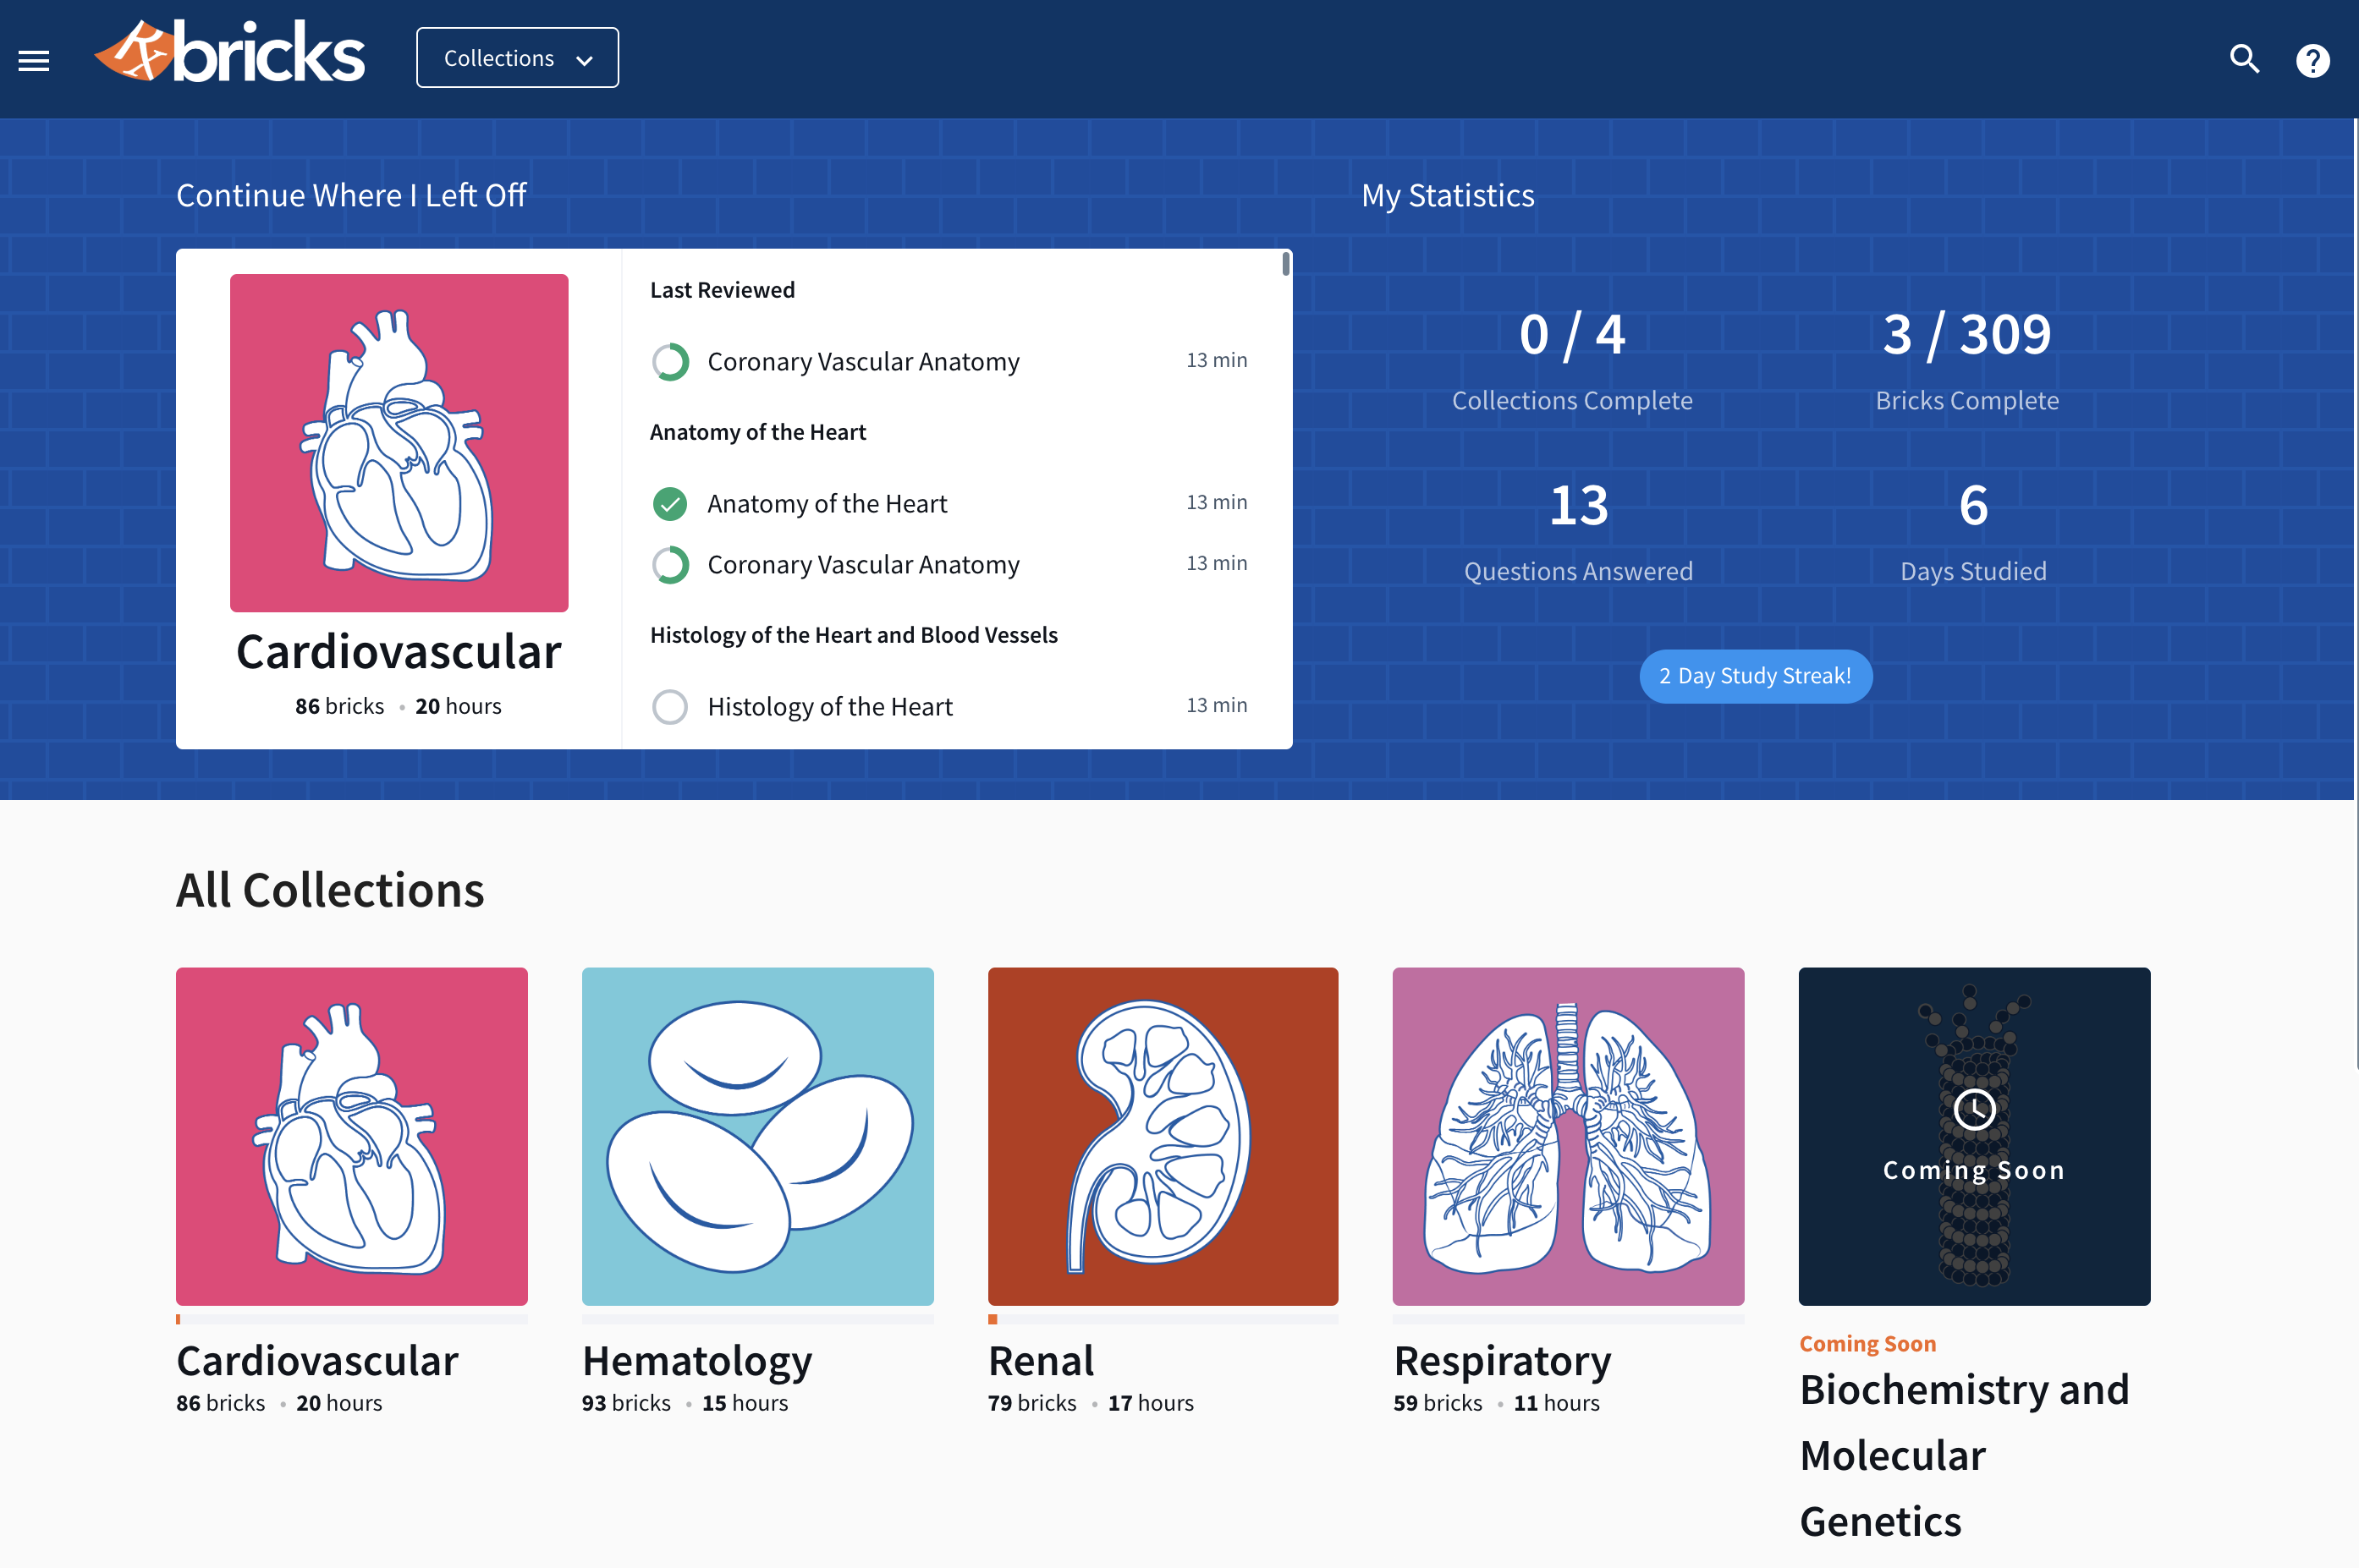Click the My Statistics heading
The height and width of the screenshot is (1568, 2359).
pos(1448,195)
